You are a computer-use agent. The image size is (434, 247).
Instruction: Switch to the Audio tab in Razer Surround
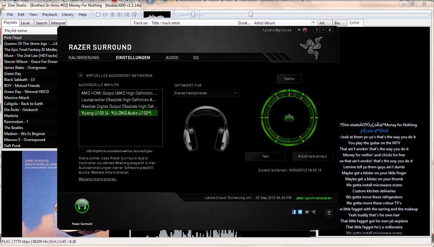[172, 58]
